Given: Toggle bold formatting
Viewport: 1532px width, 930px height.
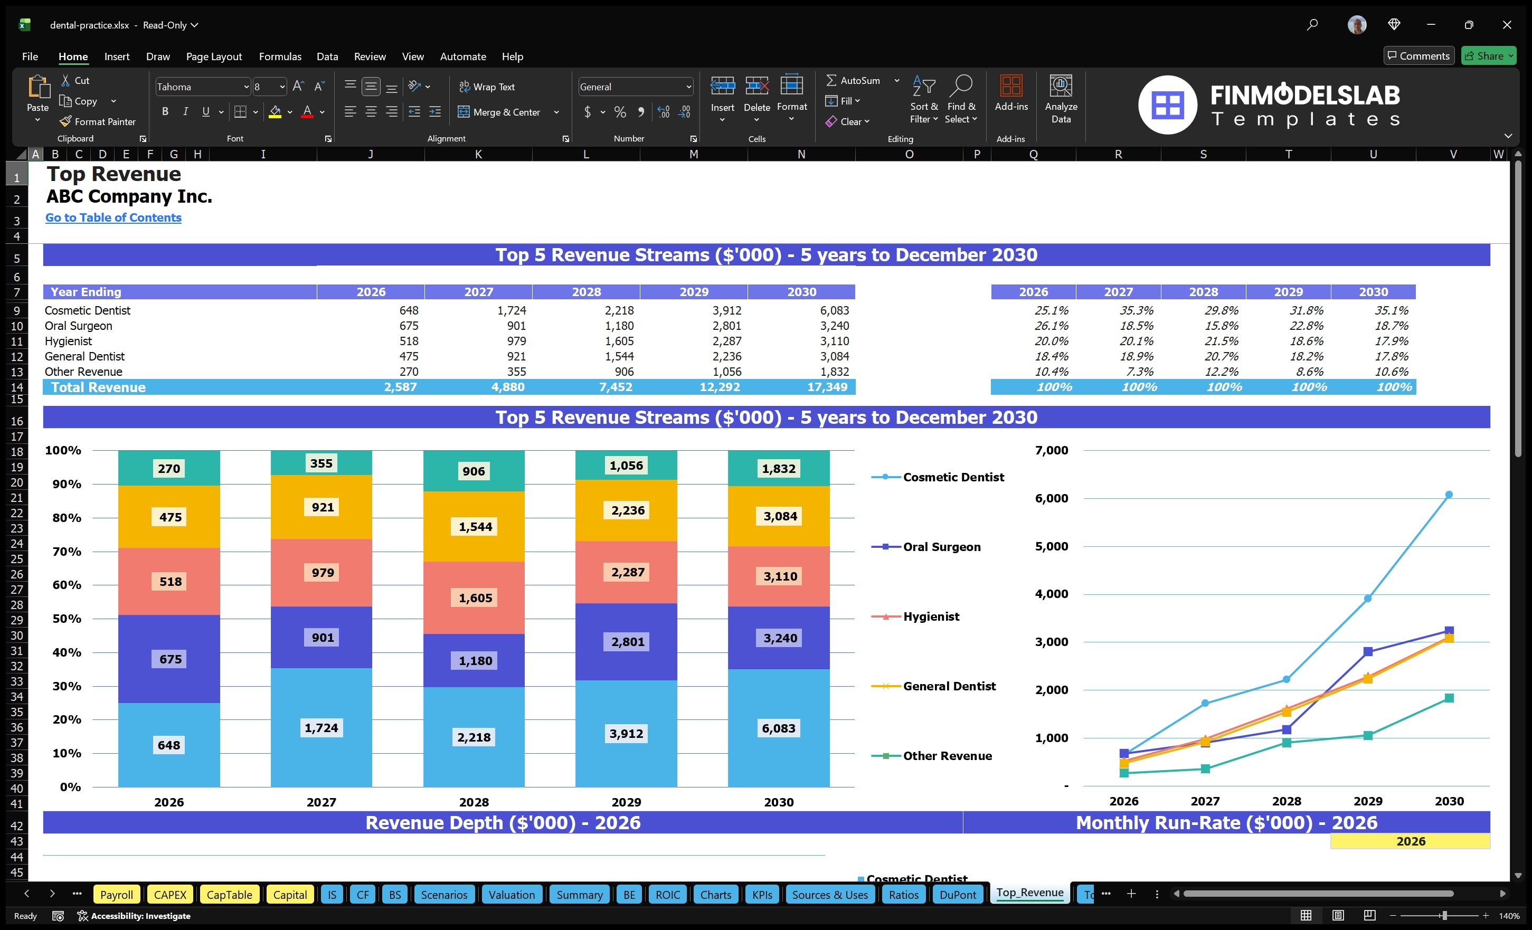Looking at the screenshot, I should [x=165, y=112].
